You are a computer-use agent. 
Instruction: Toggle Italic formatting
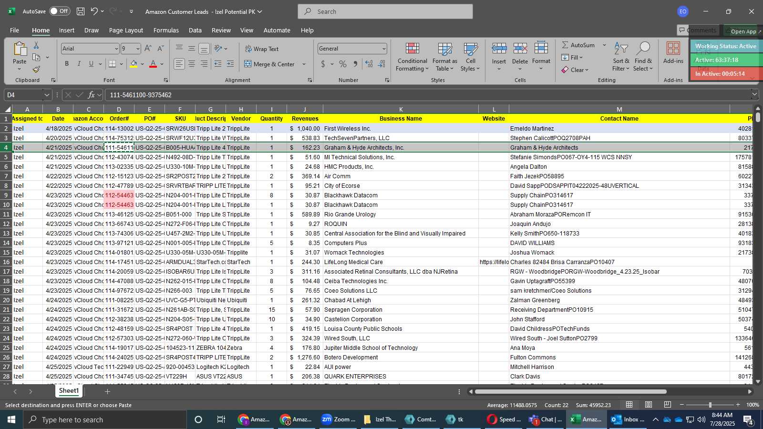point(79,64)
